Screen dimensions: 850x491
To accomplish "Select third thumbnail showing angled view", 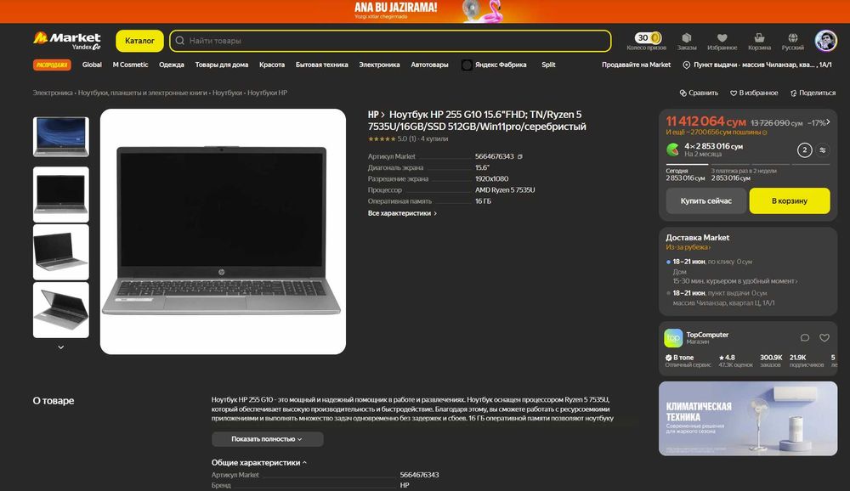I will pyautogui.click(x=60, y=252).
